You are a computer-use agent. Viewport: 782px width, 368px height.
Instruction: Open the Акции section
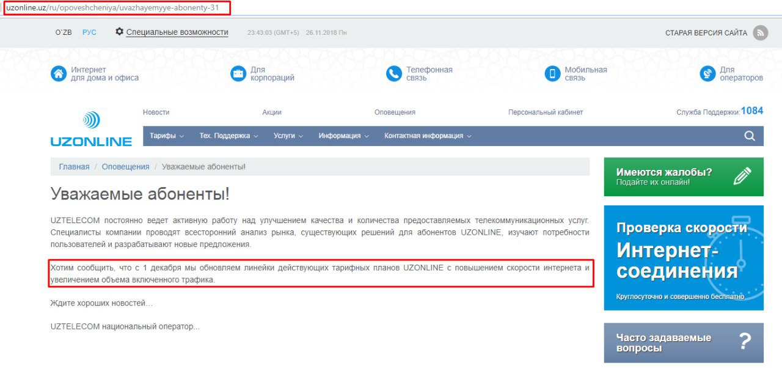pos(272,112)
